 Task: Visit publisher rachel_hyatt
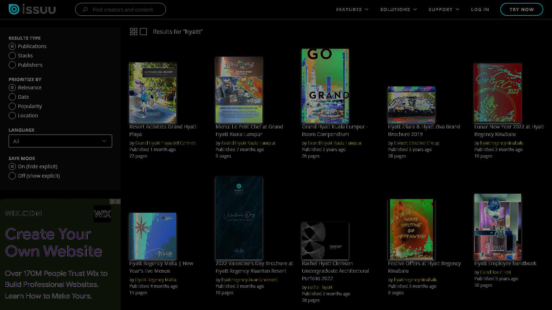click(x=320, y=287)
